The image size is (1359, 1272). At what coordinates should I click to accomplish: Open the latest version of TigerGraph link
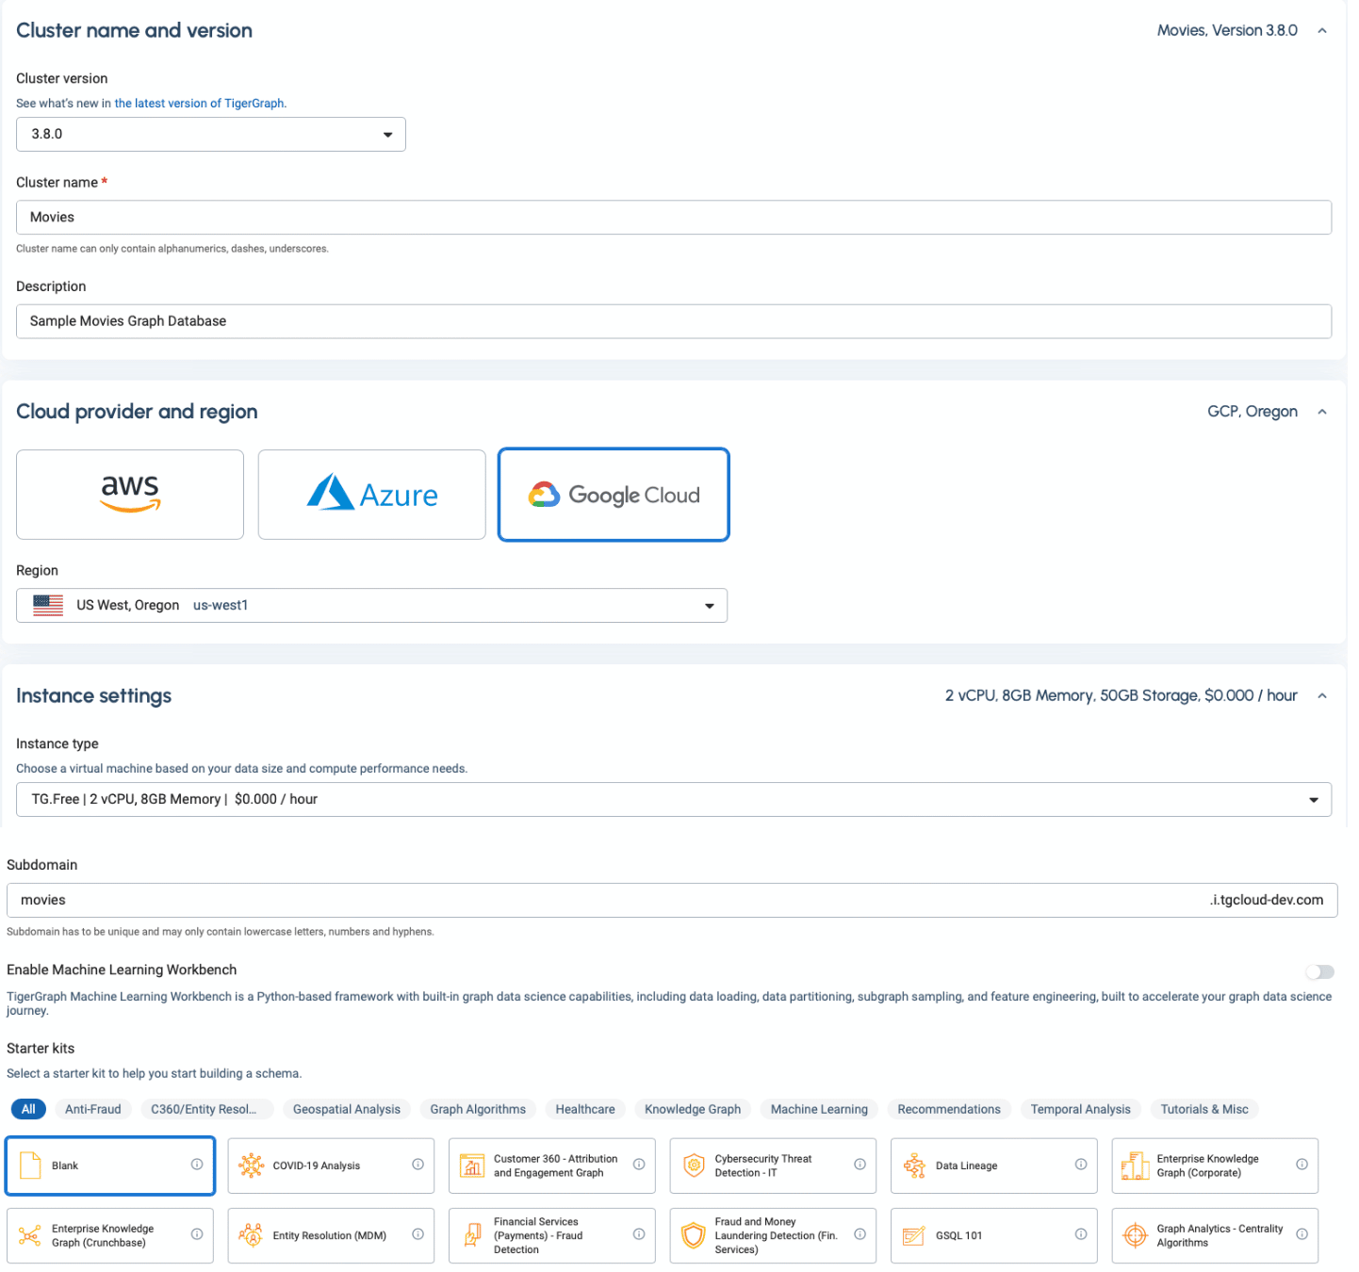(x=199, y=104)
